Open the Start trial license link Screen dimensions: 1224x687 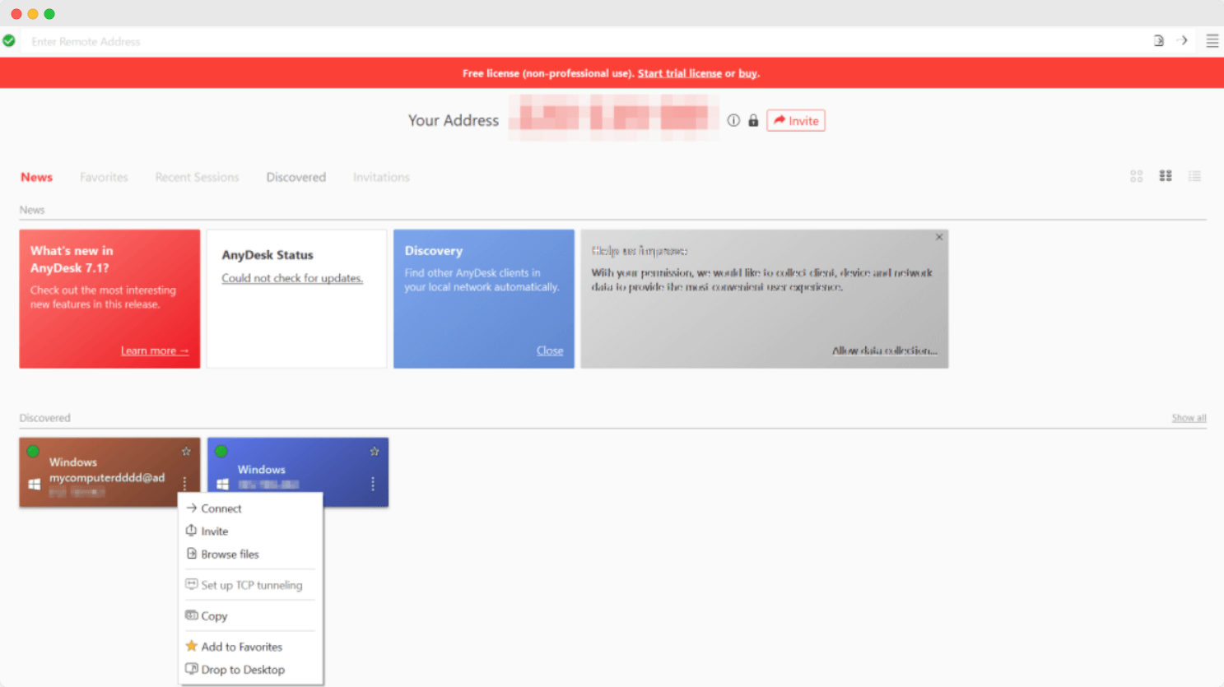(679, 73)
